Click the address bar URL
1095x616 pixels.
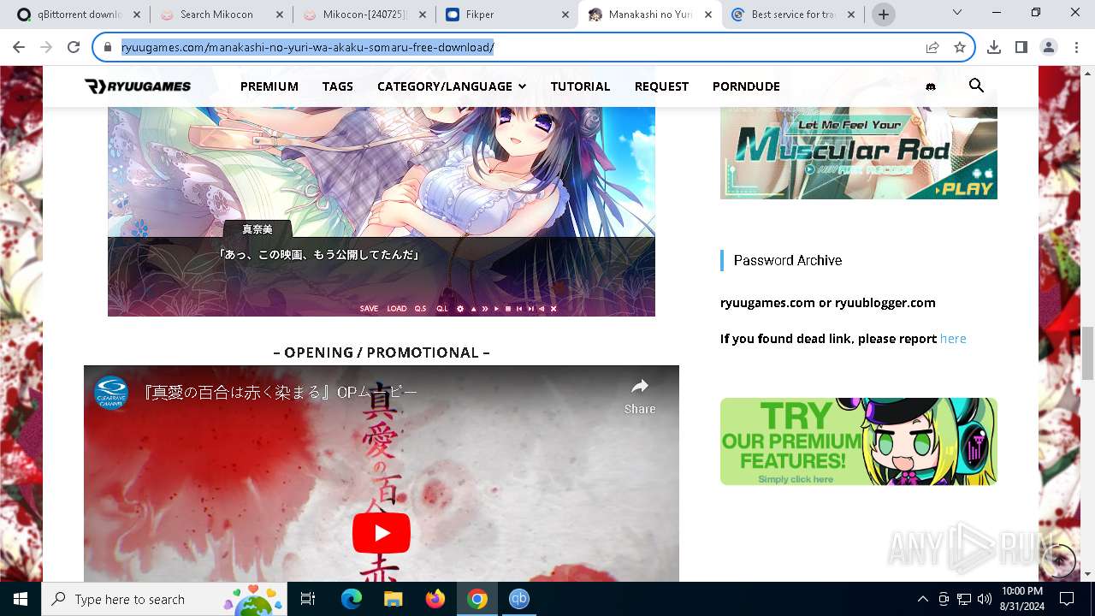(308, 48)
